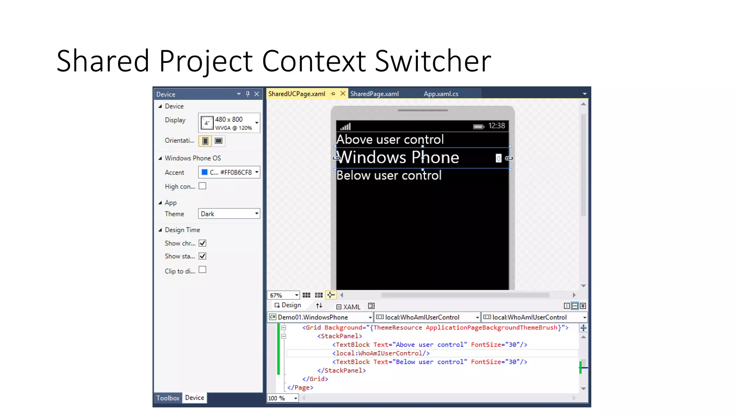Screen dimensions: 737x414
Task: Open the middle local:WhoAmIUserControl dropdown
Action: click(x=427, y=317)
